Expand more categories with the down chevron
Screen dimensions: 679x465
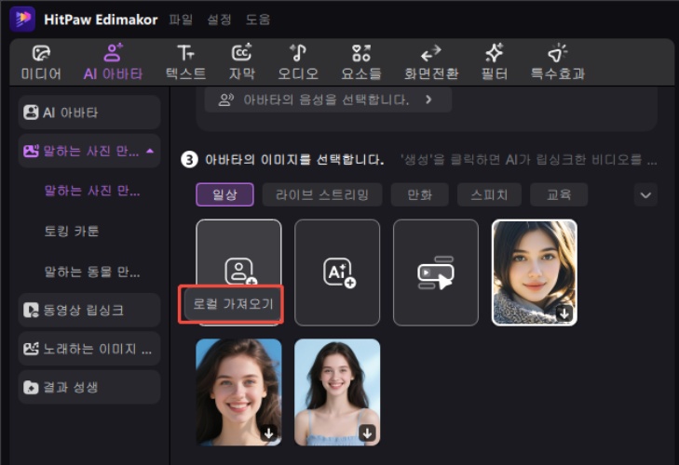tap(645, 195)
